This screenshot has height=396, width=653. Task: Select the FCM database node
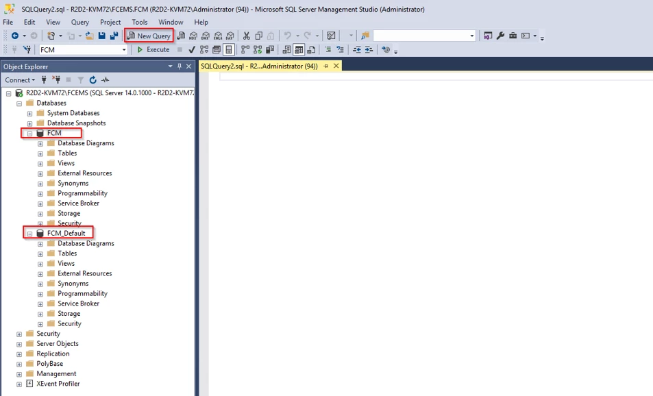pos(54,133)
